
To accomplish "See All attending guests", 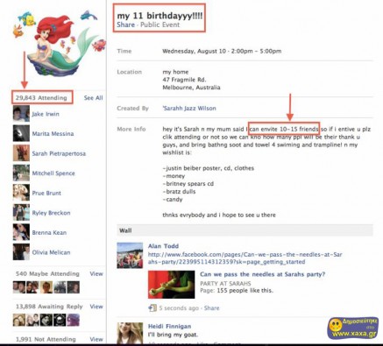I will tap(93, 98).
